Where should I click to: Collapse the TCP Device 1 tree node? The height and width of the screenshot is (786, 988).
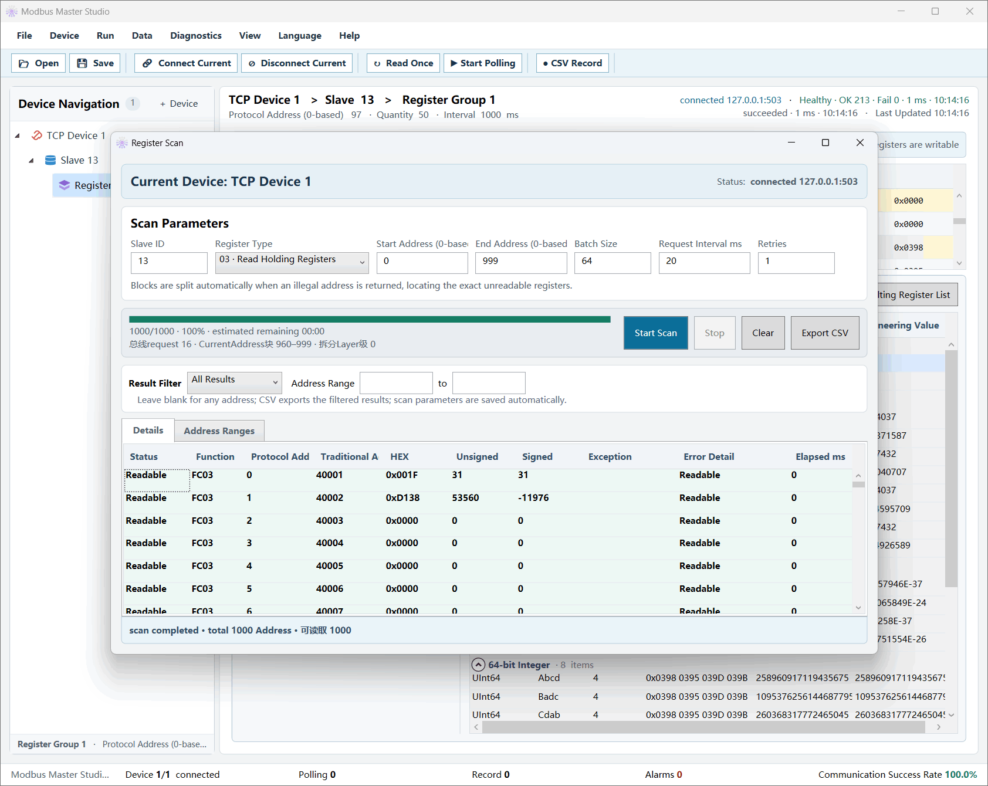[18, 135]
